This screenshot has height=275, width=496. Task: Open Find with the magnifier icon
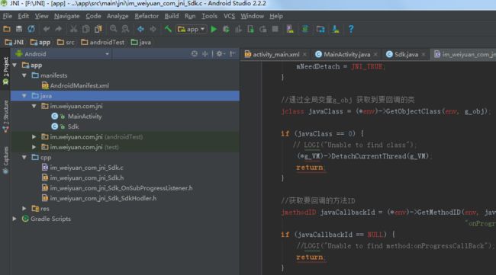113,29
